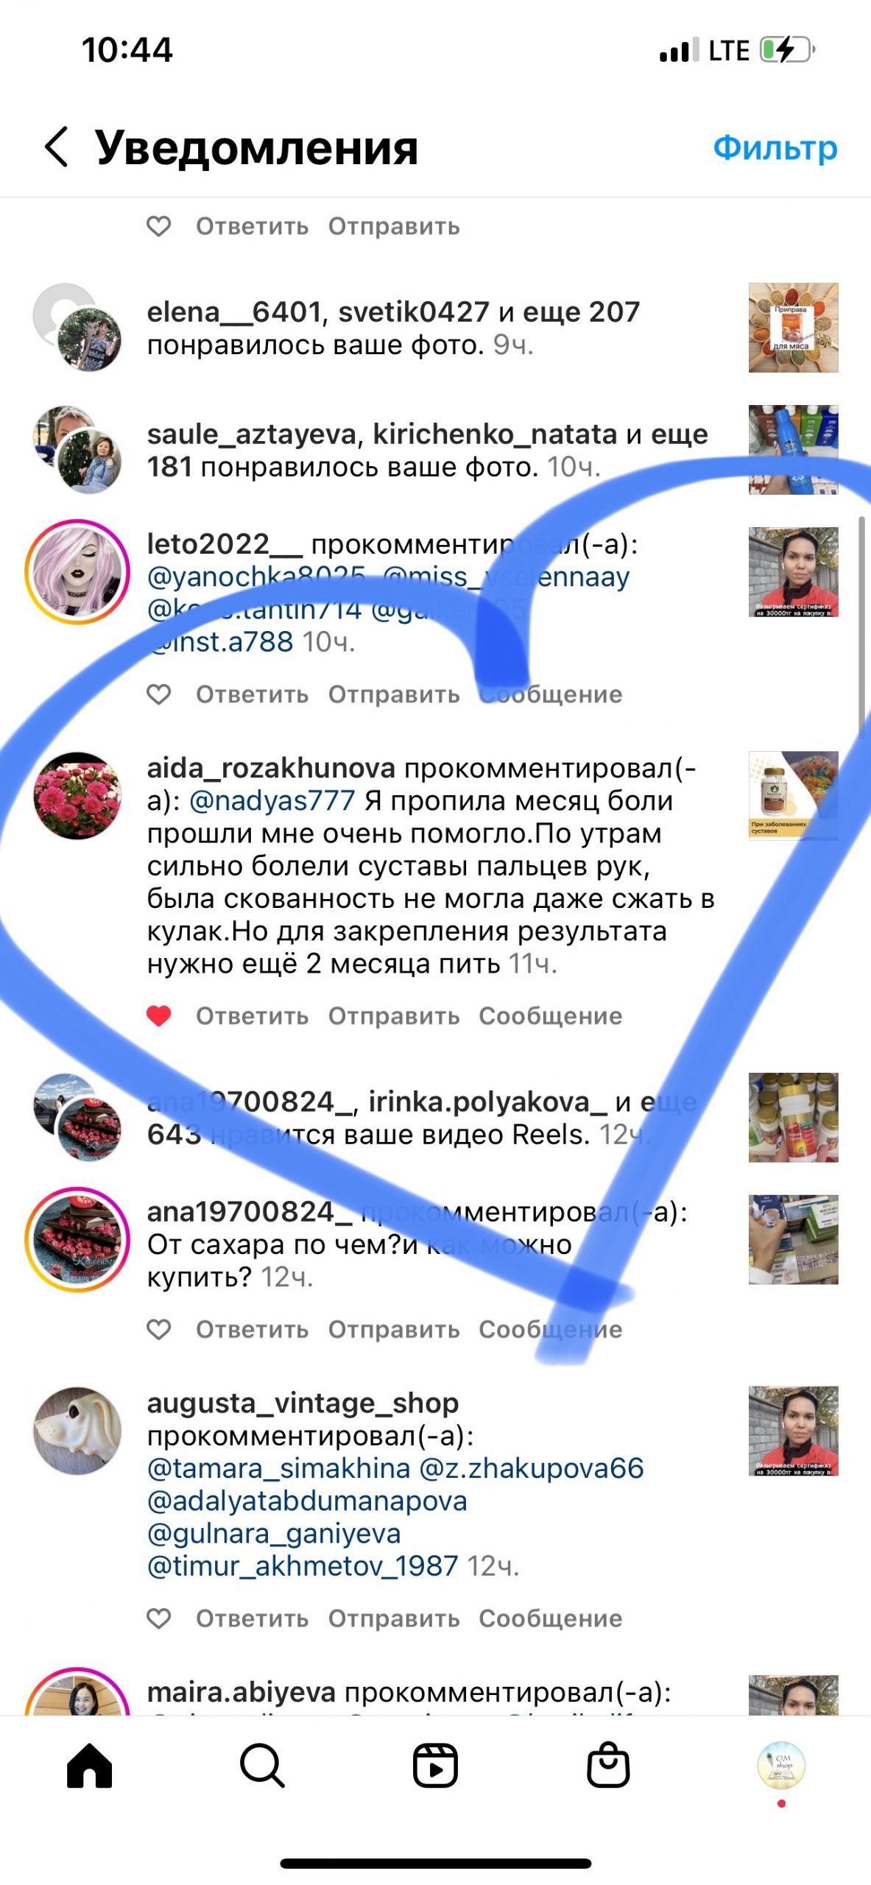Open the Home tab icon
This screenshot has height=1885, width=871.
click(89, 1766)
